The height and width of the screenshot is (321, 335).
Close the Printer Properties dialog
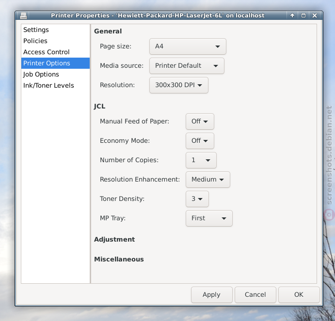click(x=314, y=15)
